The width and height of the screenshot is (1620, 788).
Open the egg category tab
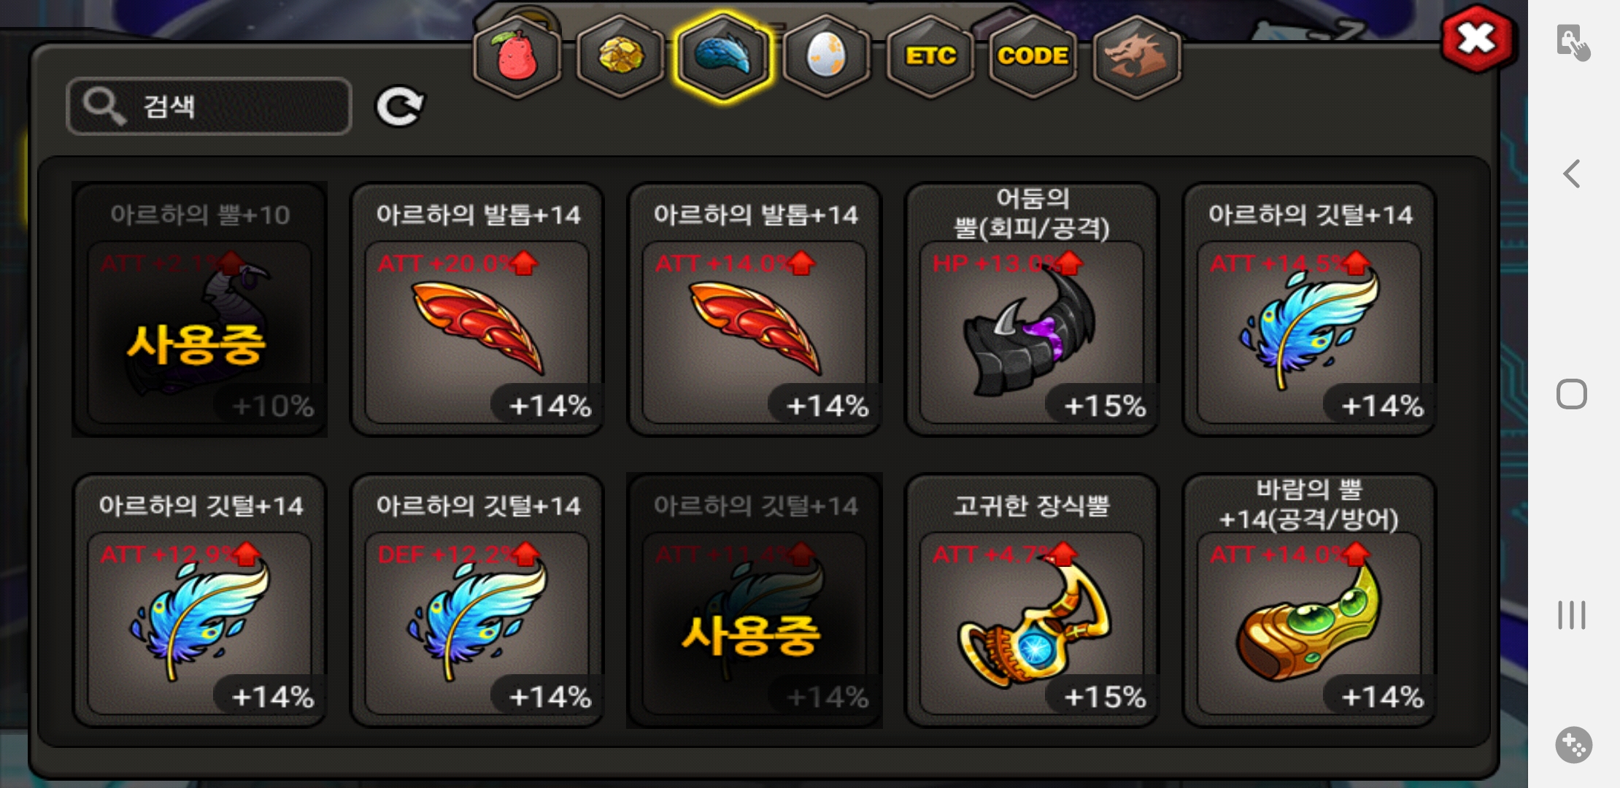(827, 56)
